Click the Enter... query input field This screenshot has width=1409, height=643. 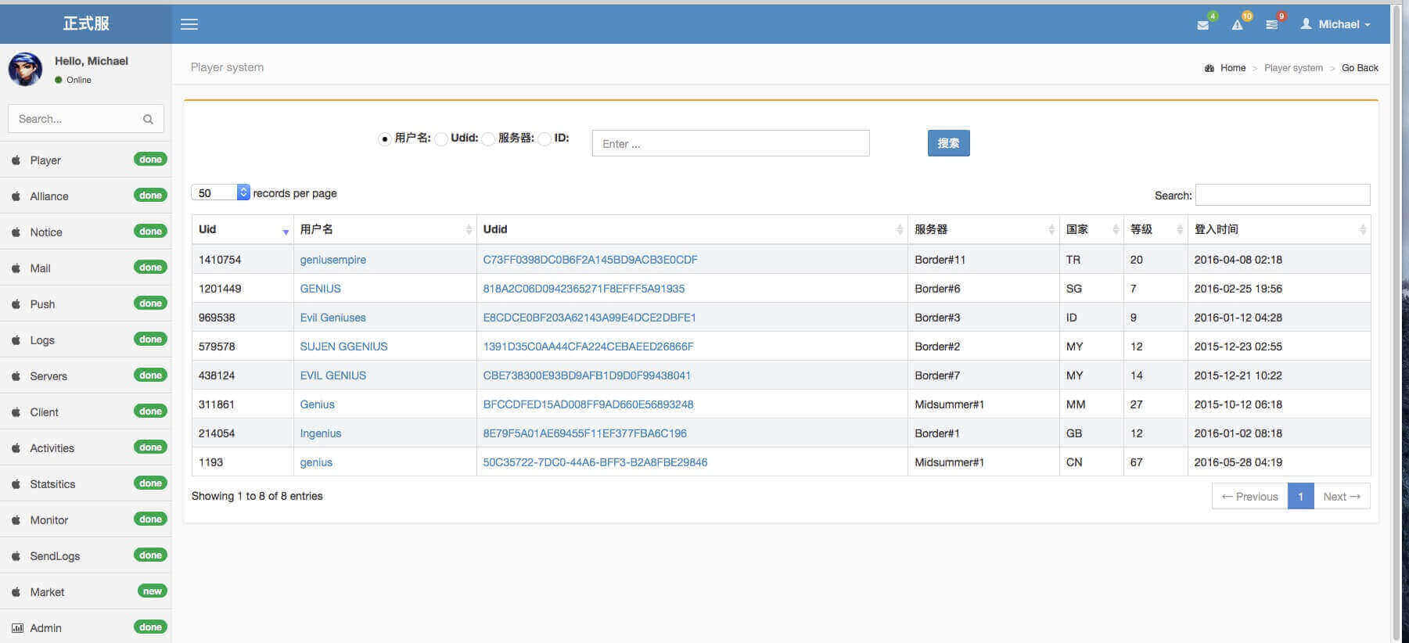pos(730,144)
